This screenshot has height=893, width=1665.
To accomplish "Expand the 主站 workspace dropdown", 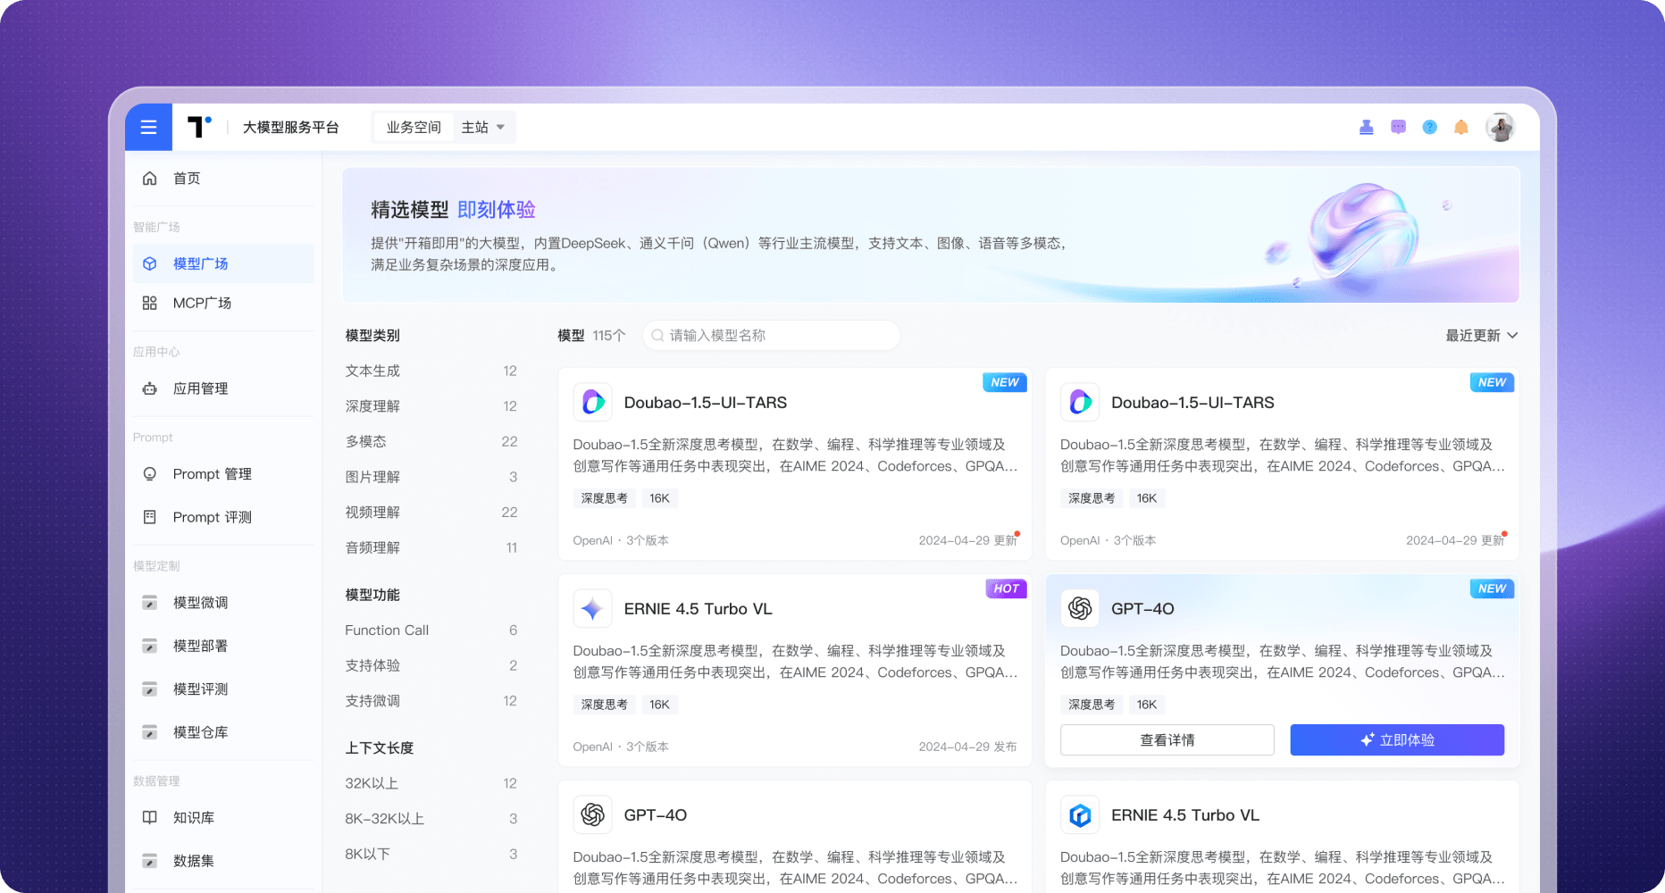I will 483,128.
